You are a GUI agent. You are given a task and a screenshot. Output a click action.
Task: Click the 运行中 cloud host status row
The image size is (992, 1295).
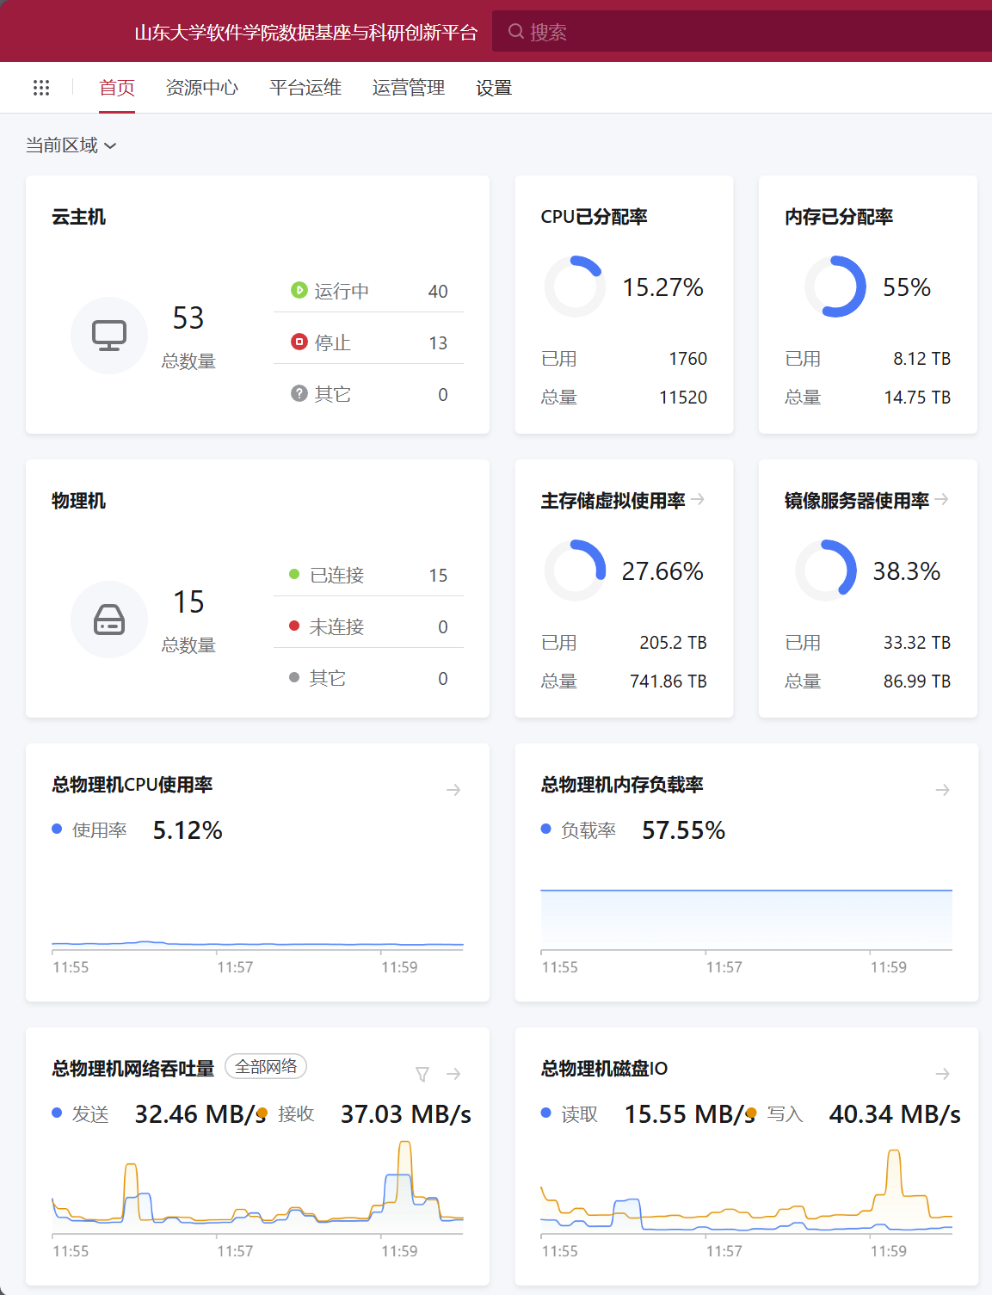368,291
